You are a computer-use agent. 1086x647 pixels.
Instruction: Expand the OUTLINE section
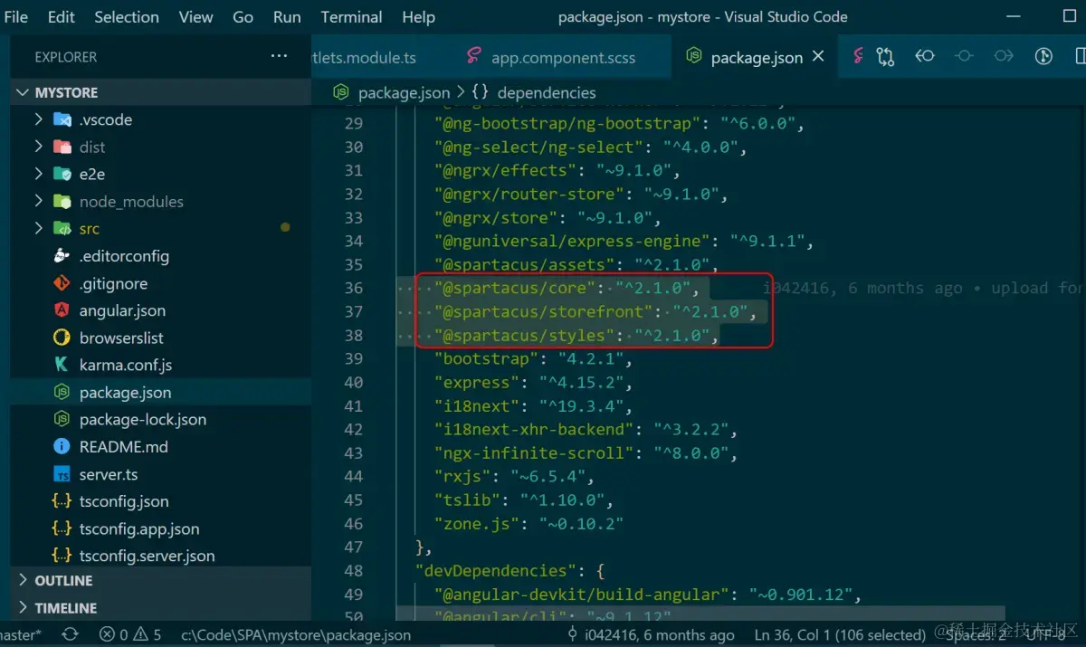pos(24,580)
